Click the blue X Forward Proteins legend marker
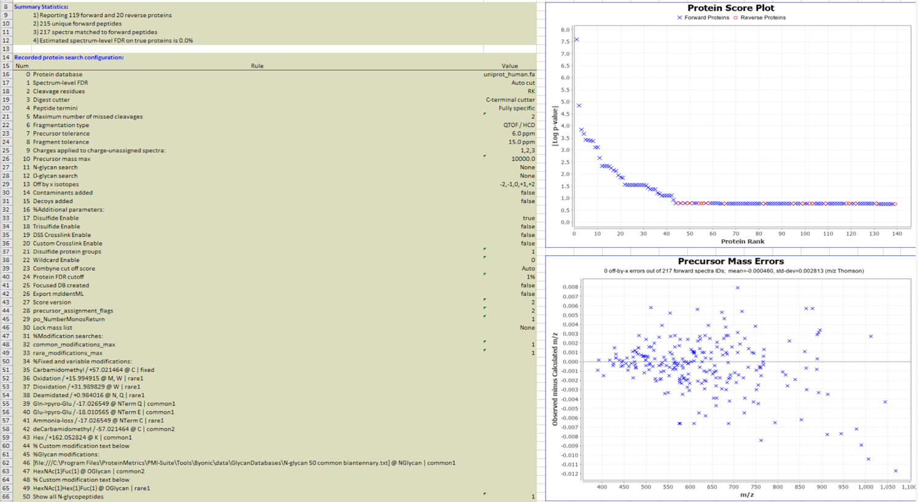 (x=679, y=18)
